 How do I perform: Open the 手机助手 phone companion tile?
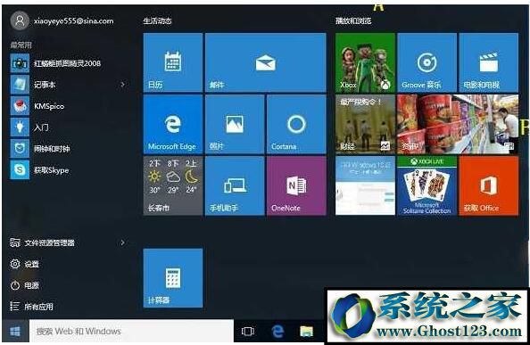[235, 185]
